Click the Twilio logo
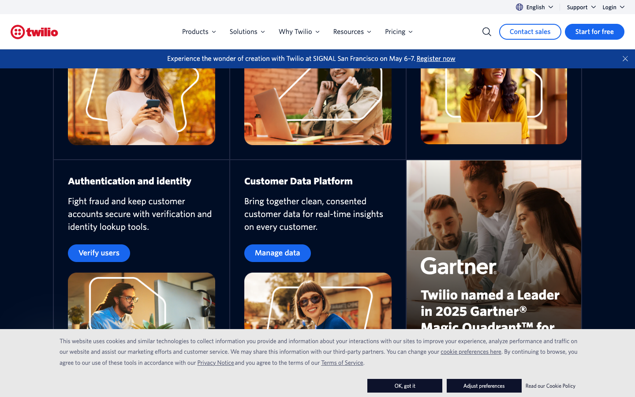Image resolution: width=635 pixels, height=397 pixels. pos(34,32)
